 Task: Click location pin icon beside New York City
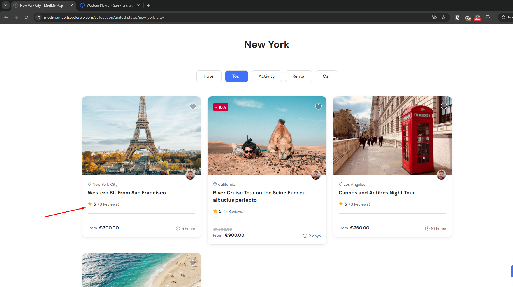[x=90, y=184]
